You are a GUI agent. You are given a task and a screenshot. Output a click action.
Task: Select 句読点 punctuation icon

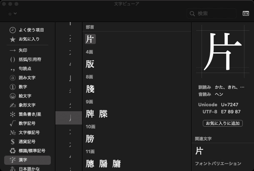pyautogui.click(x=12, y=69)
